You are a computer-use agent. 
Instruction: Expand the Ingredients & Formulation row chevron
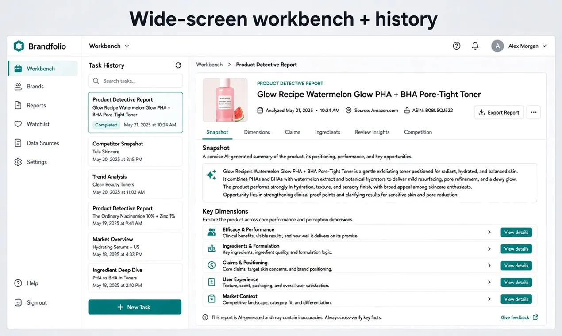(489, 249)
